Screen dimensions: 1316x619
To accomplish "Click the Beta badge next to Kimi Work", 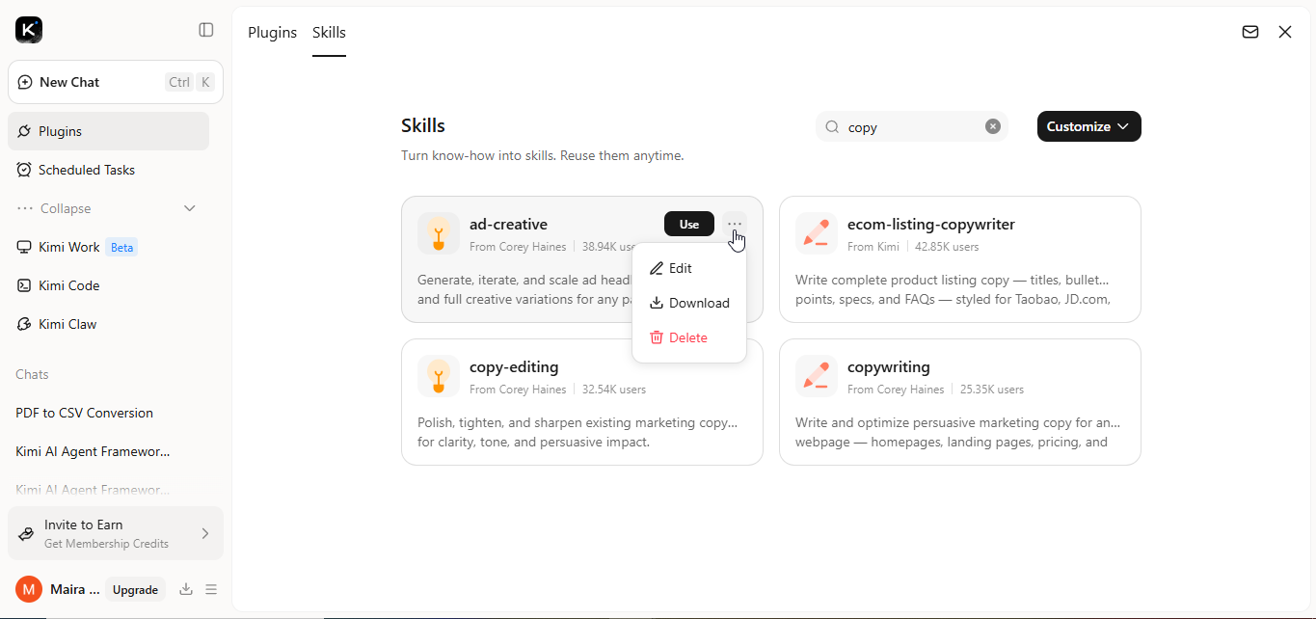I will click(x=121, y=247).
